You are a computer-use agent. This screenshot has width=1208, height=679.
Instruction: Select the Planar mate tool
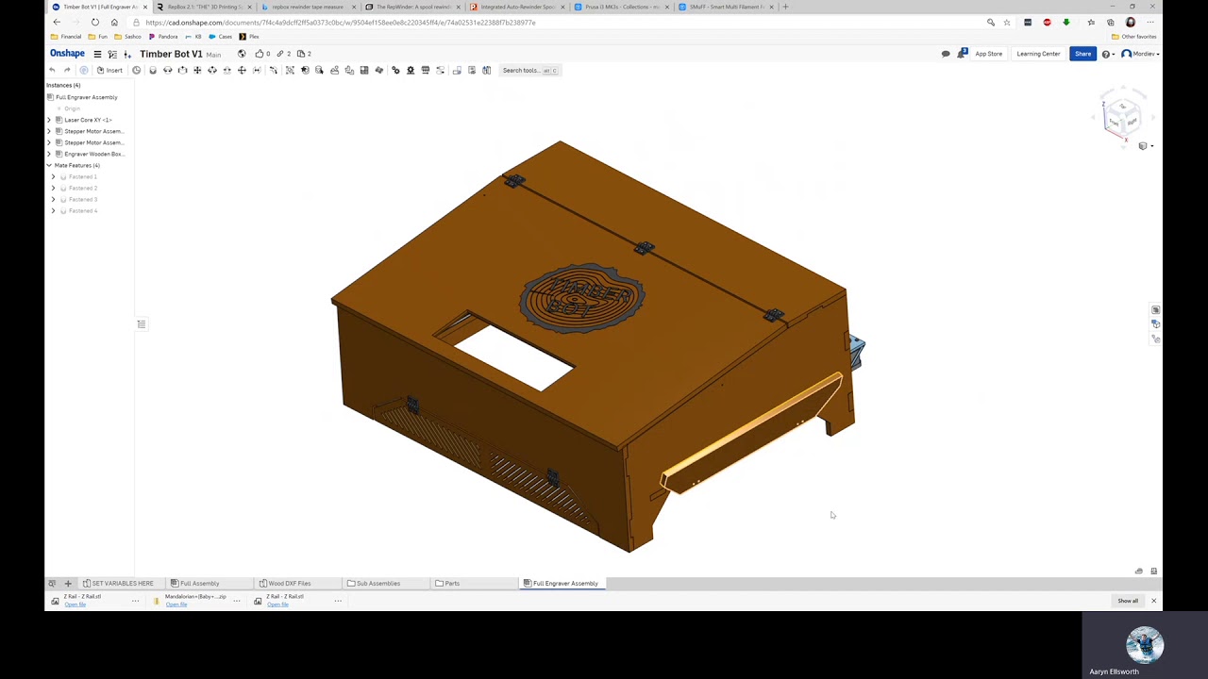click(197, 70)
